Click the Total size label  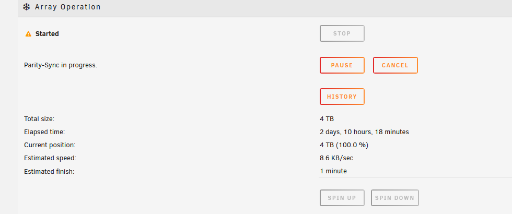[x=39, y=119]
